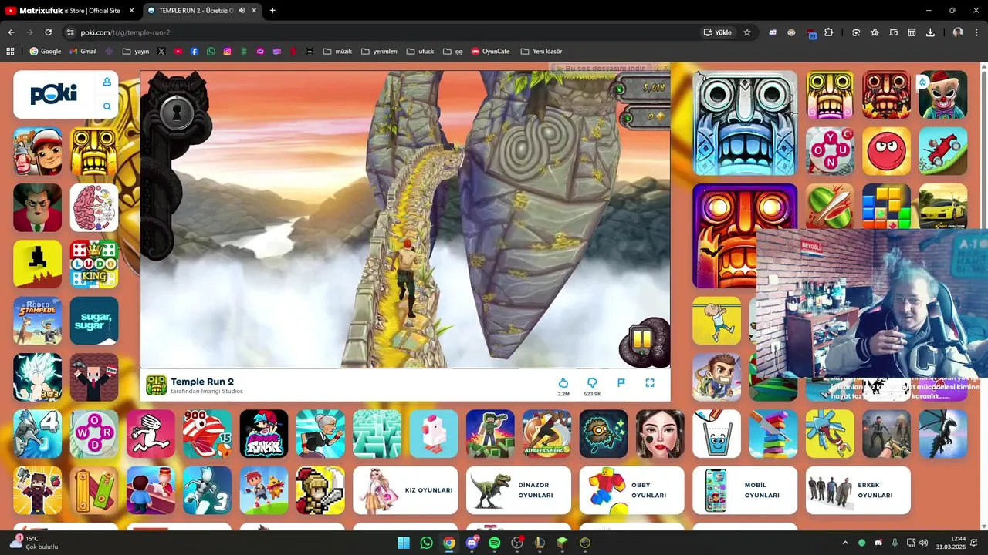Open Dinazor Oyunları category

tap(519, 490)
